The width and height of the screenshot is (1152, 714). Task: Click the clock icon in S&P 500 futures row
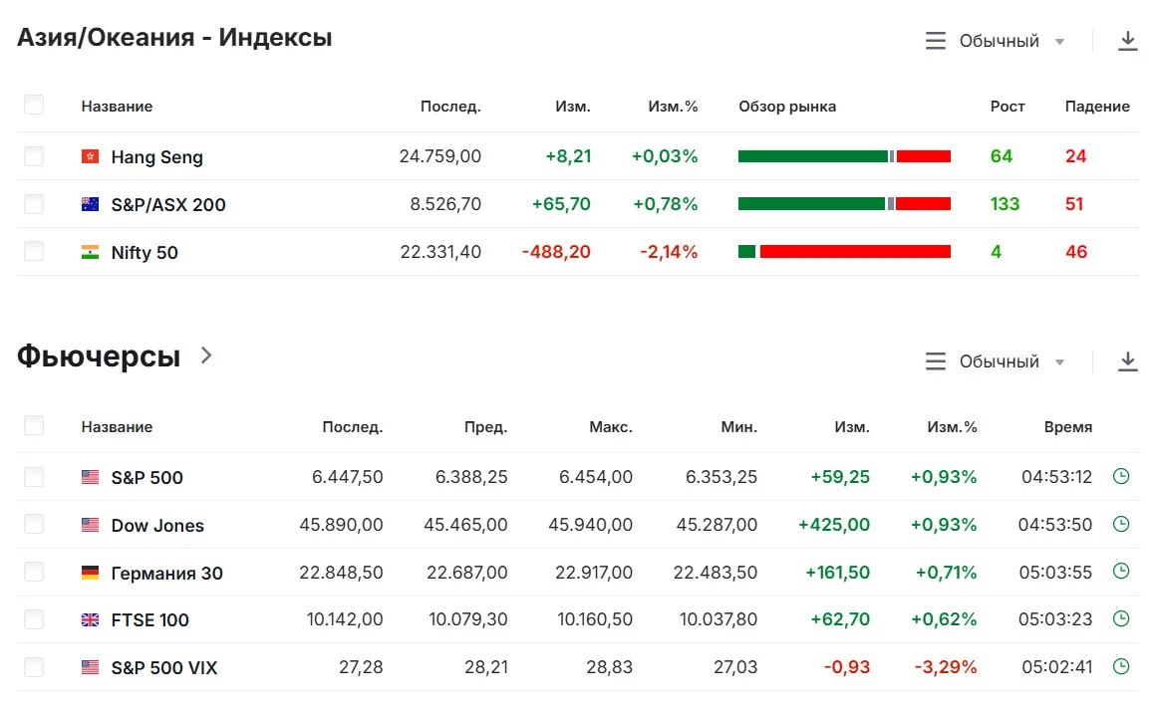coord(1120,476)
